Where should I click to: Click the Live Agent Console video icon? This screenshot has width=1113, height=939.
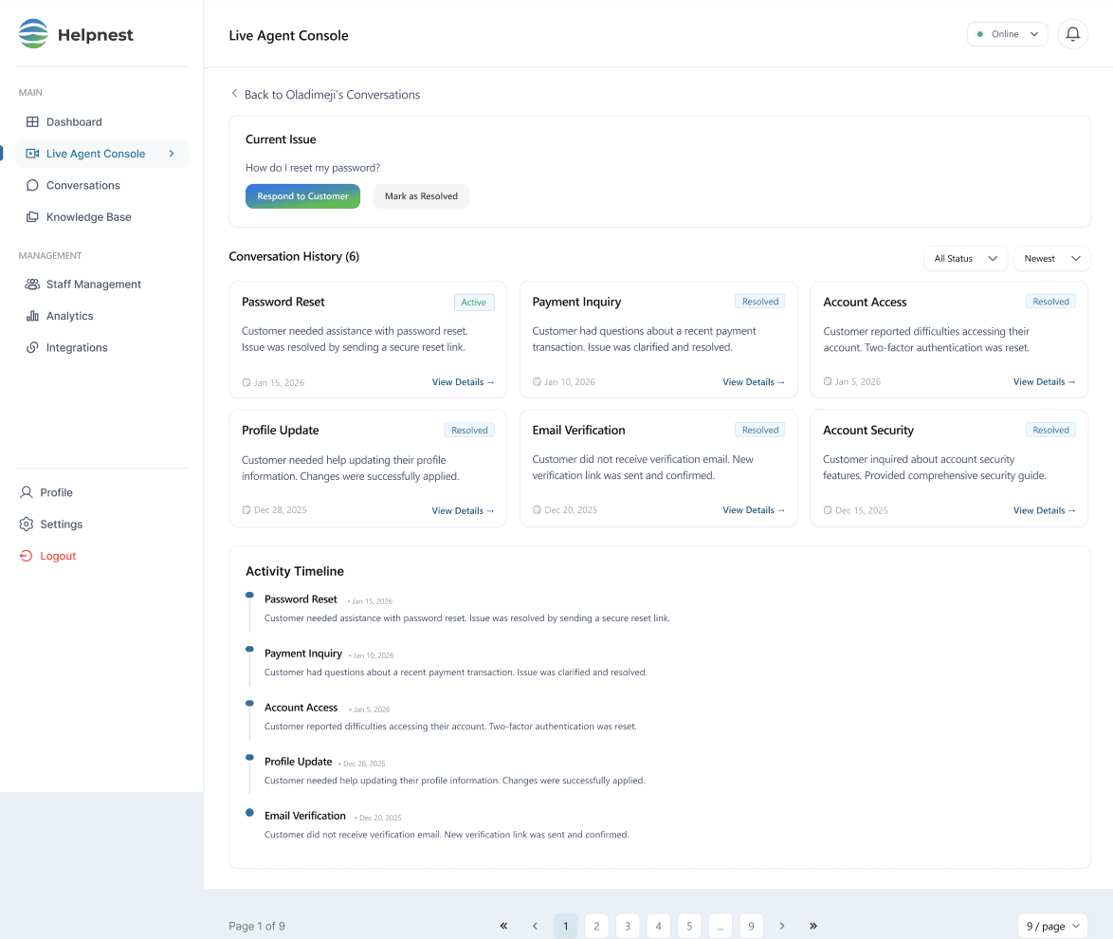pos(32,154)
